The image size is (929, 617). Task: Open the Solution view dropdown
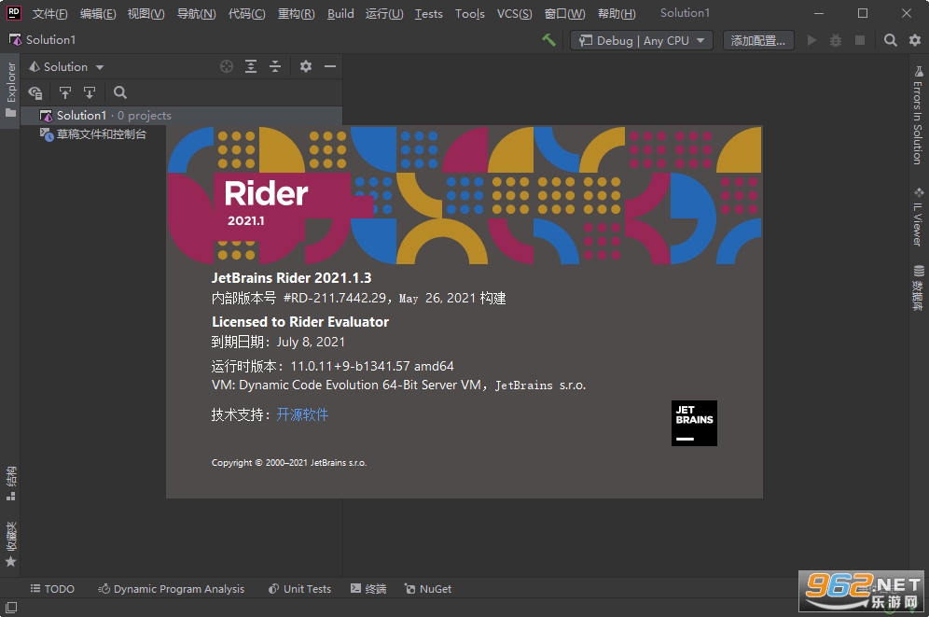[x=66, y=66]
